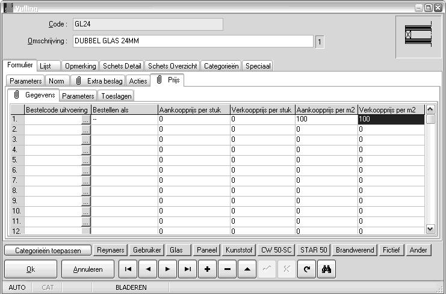The width and height of the screenshot is (446, 294).
Task: Select row 1 Bestellen als cell
Action: click(x=125, y=120)
